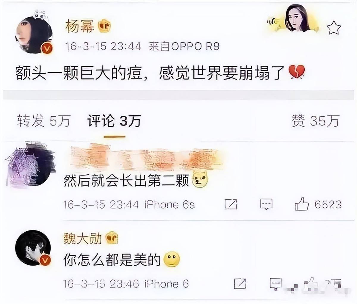Viewport: 357px width, 304px height.
Task: Click the repost icon on the first comment
Action: [231, 204]
